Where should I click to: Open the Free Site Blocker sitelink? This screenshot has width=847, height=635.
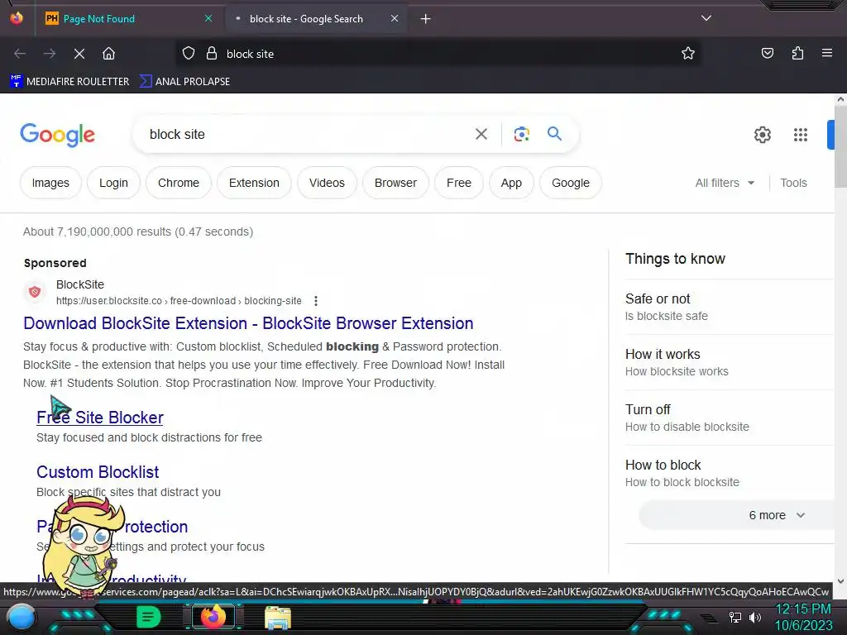100,418
